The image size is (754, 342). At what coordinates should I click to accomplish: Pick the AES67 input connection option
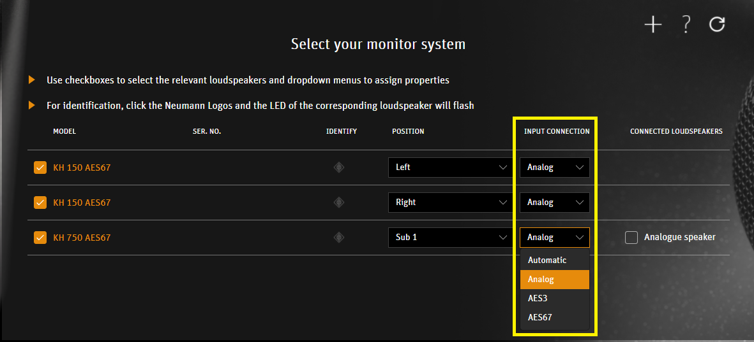[540, 317]
